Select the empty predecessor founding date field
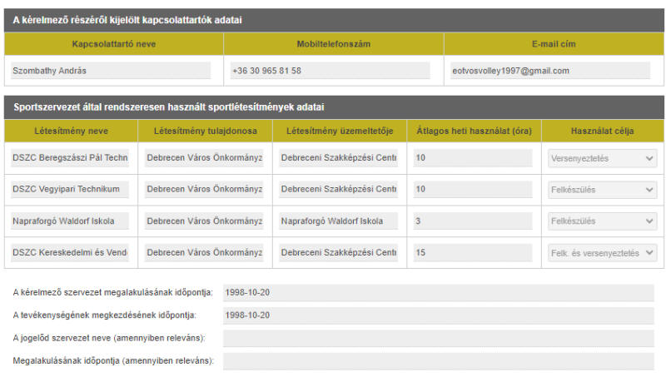 coord(438,360)
